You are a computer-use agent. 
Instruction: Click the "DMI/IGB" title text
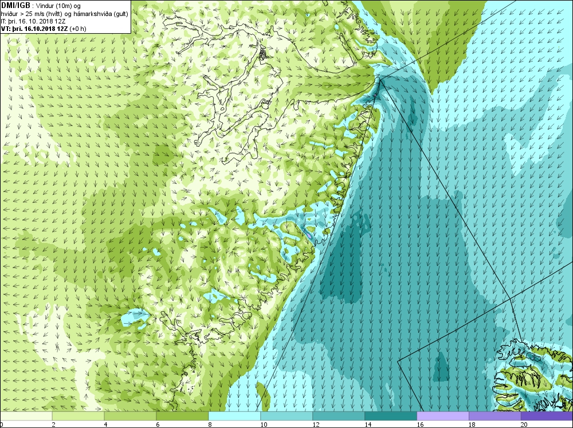[x=15, y=6]
